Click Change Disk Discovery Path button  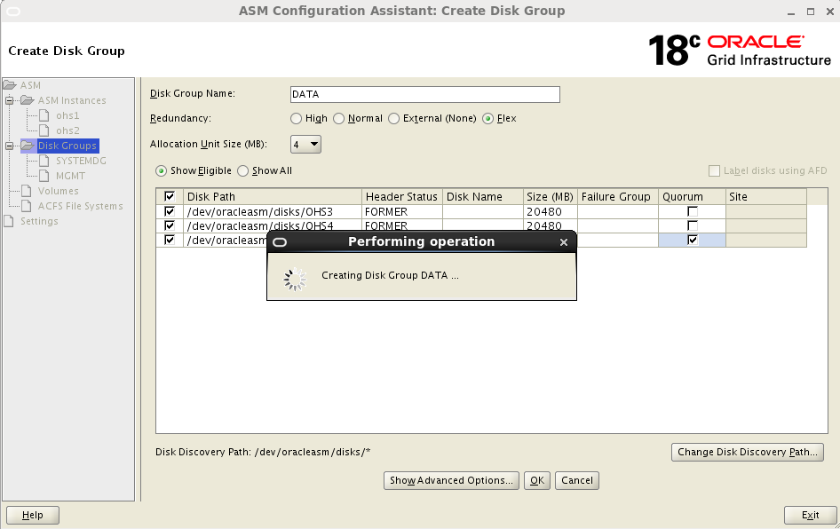748,452
